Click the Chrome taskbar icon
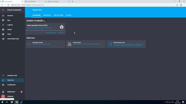The image size is (186, 104). (17, 102)
